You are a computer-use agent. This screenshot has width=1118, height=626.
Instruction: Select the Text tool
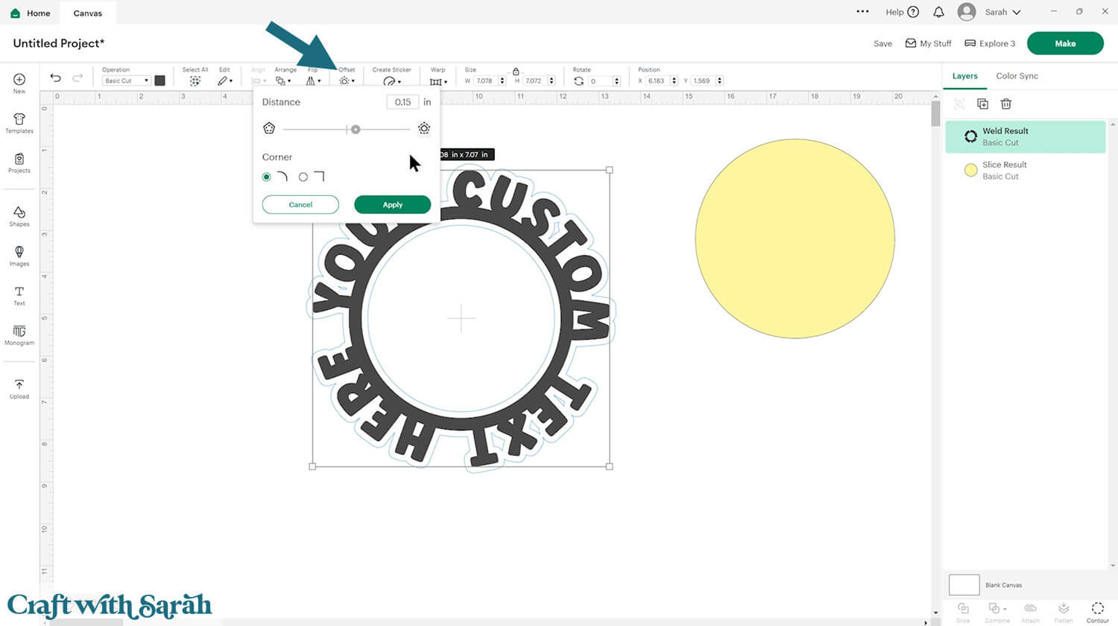point(19,296)
